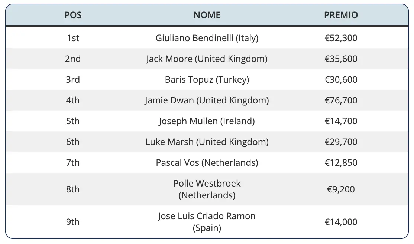The image size is (414, 244).
Task: Click the €76,700 prize value
Action: tap(341, 100)
